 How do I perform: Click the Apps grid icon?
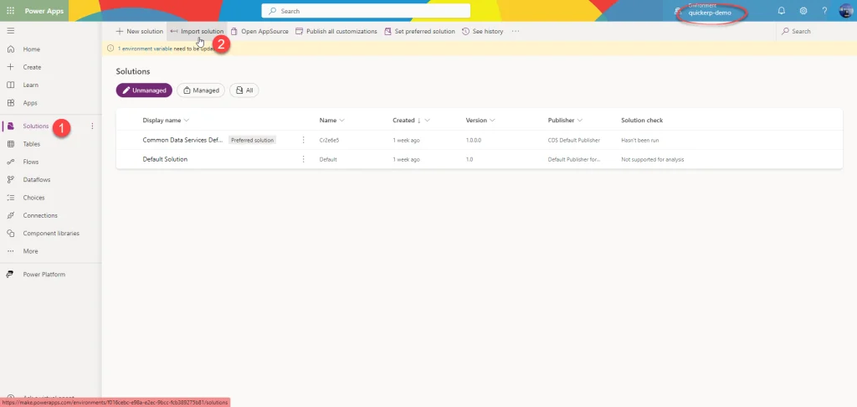(10, 103)
